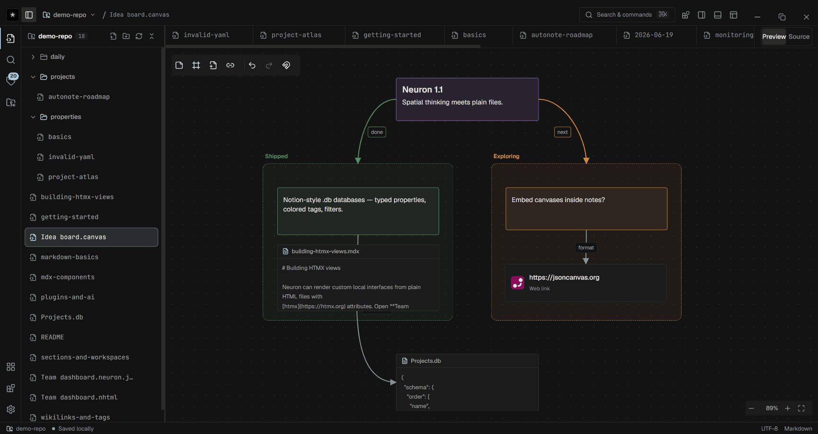Screen dimensions: 818x434
Task: Select the Neuron 1.1 canvas card
Action: coord(467,99)
